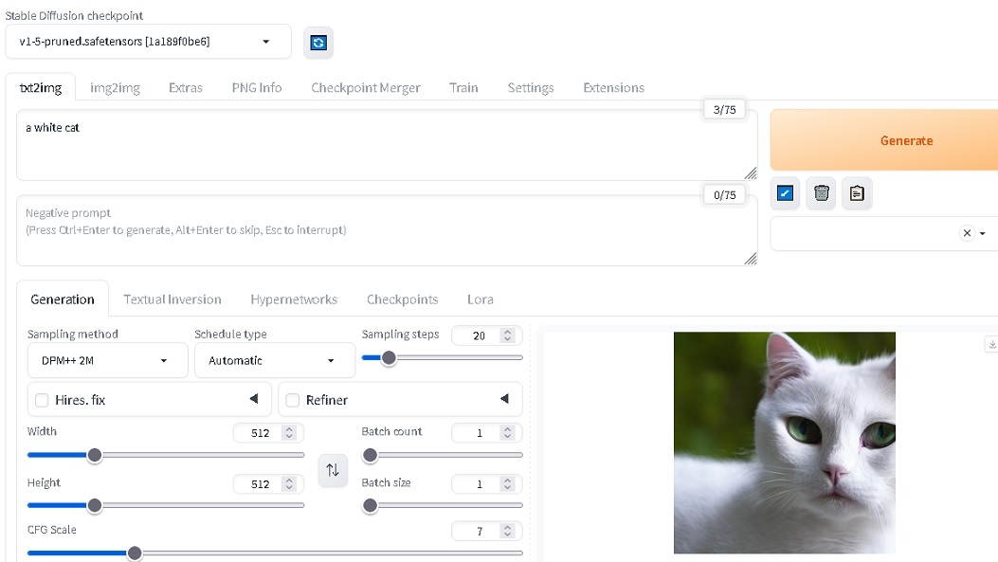Open the Lora tab
The width and height of the screenshot is (998, 562).
tap(480, 299)
